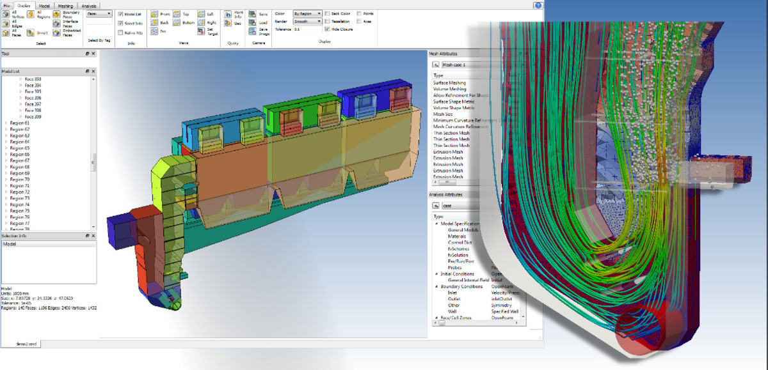Collapse Initial Conditions tree node
The height and width of the screenshot is (370, 768).
click(x=436, y=274)
